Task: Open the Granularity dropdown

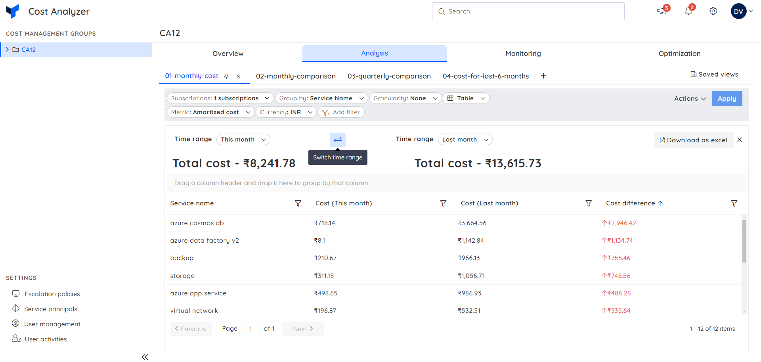Action: (405, 98)
